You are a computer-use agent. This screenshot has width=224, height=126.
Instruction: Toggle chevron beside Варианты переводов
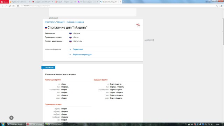coord(70,55)
